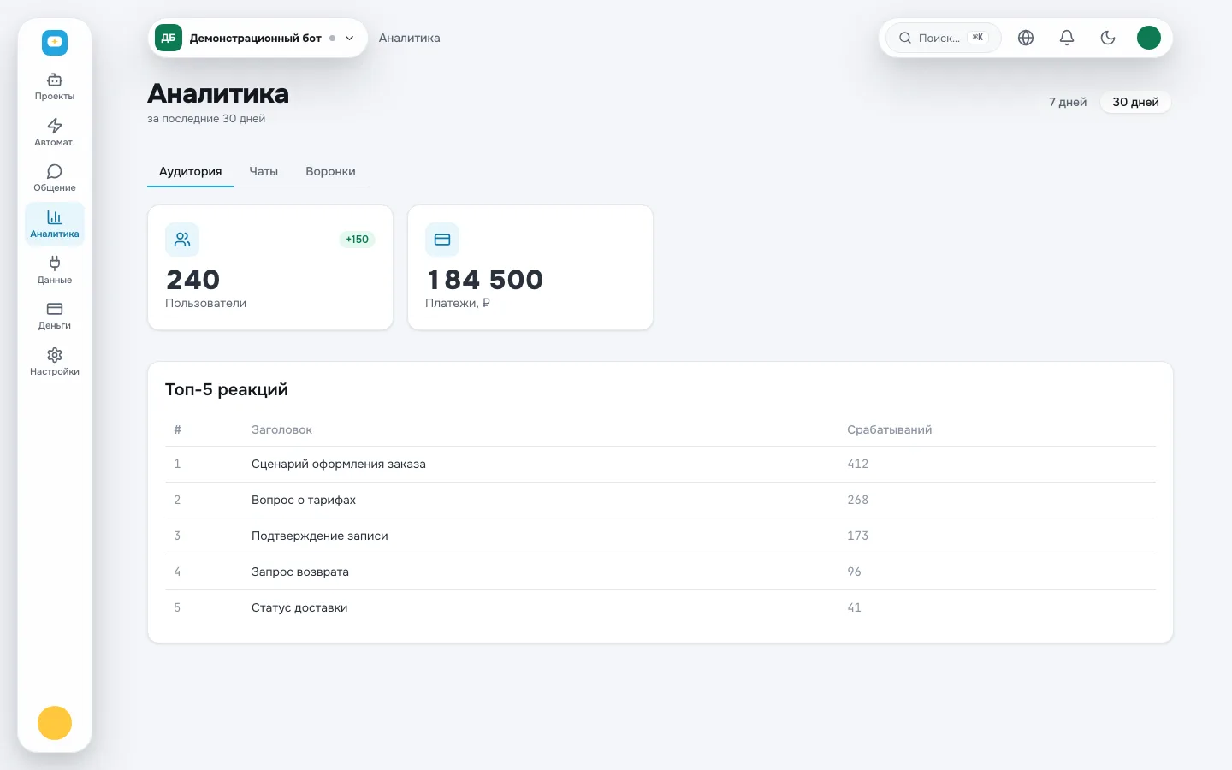Click the 41 trigger count
Screen dimensions: 1232x770
854,607
